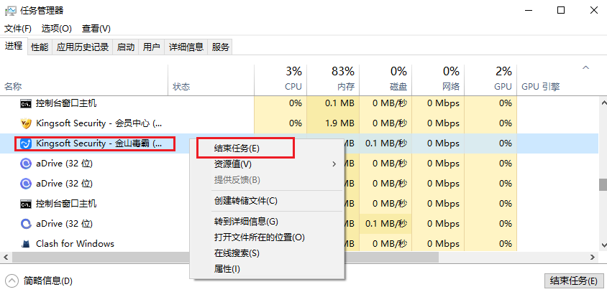Switch to the 应用历史记录 tab
This screenshot has width=607, height=297.
[83, 47]
